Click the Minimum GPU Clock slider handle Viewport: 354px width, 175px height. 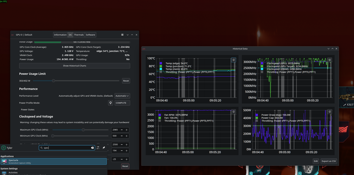point(53,136)
